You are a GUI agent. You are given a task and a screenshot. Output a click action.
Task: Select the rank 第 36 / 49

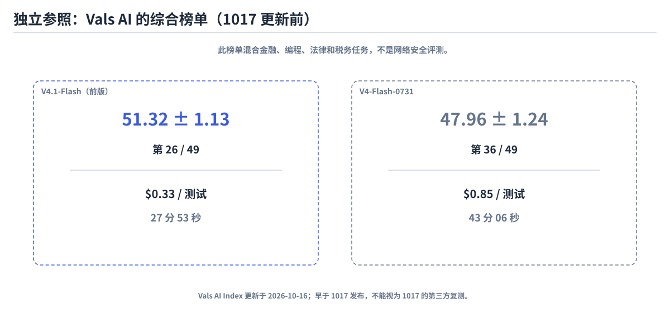494,150
